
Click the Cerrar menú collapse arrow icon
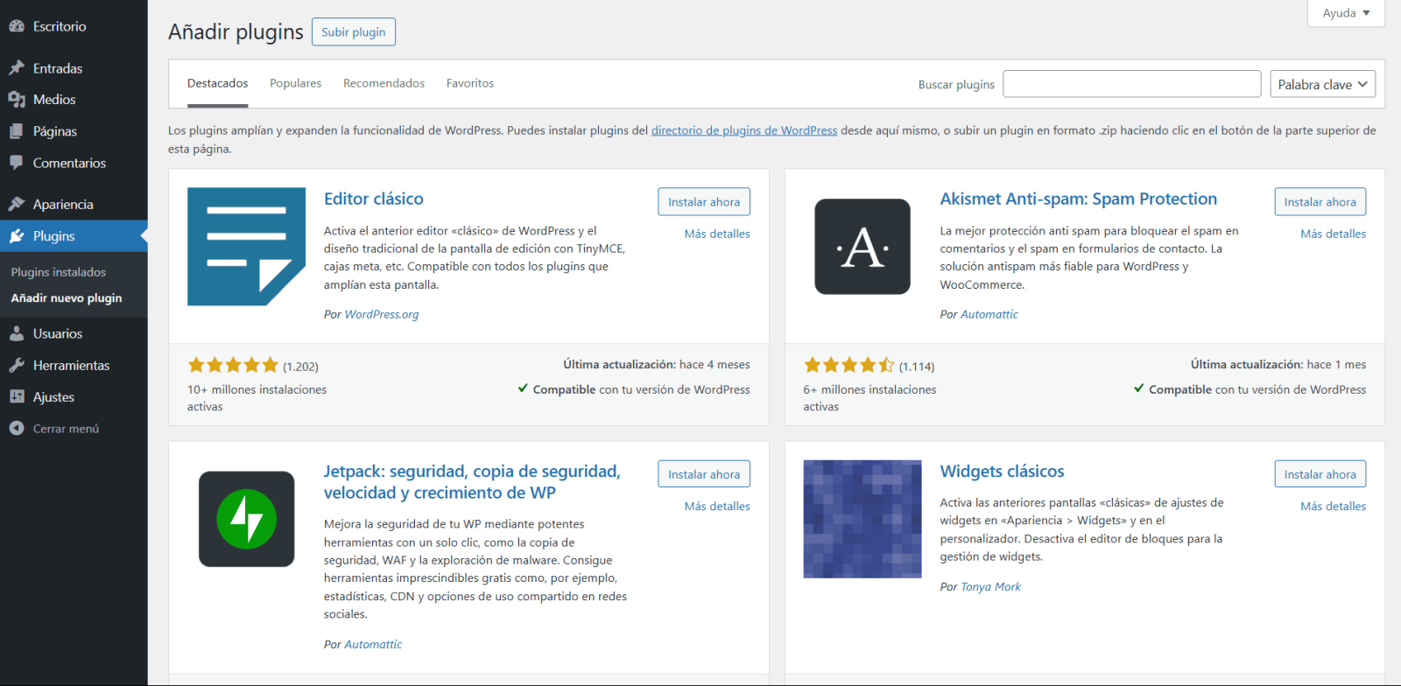click(x=17, y=428)
